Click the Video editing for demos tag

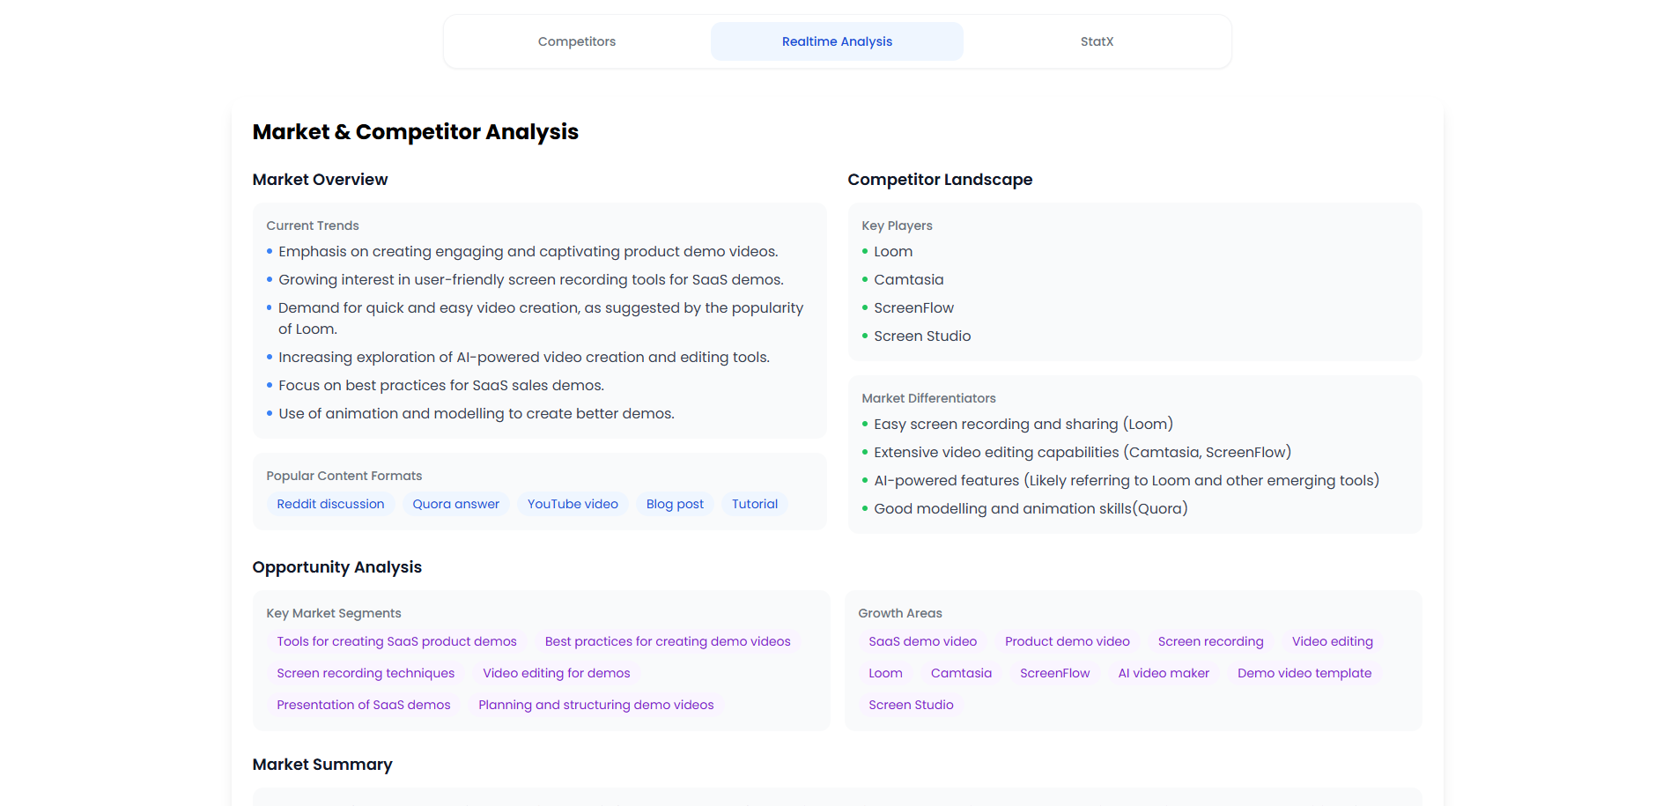point(557,673)
